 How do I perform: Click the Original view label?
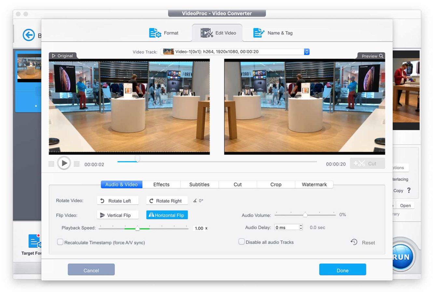pos(62,56)
